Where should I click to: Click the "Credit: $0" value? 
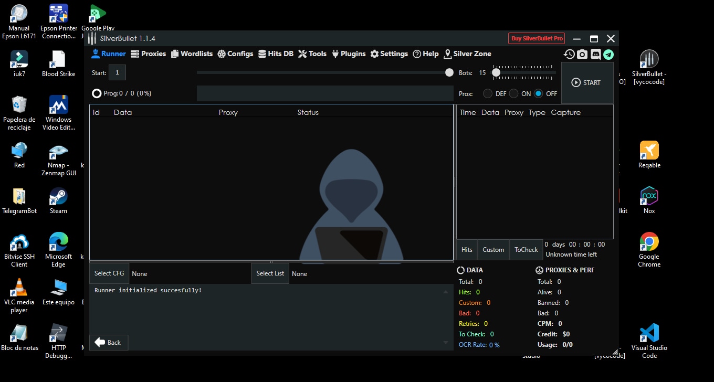pyautogui.click(x=554, y=334)
